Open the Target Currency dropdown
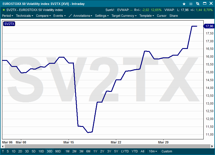Screen dimensions: 215x155 (x=124, y=16)
